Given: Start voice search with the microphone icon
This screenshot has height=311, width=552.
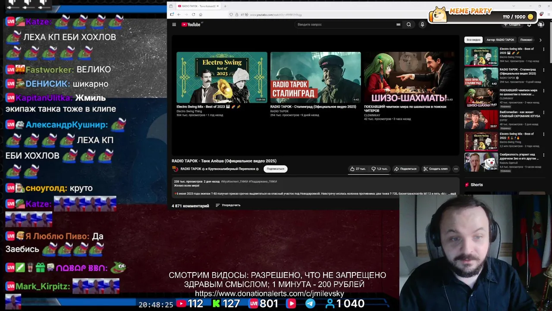Looking at the screenshot, I should [x=422, y=25].
